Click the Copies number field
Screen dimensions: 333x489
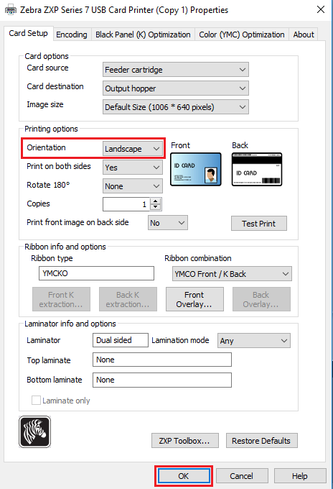pos(126,204)
